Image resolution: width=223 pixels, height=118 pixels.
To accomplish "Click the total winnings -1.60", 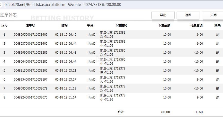I will point(198,112).
